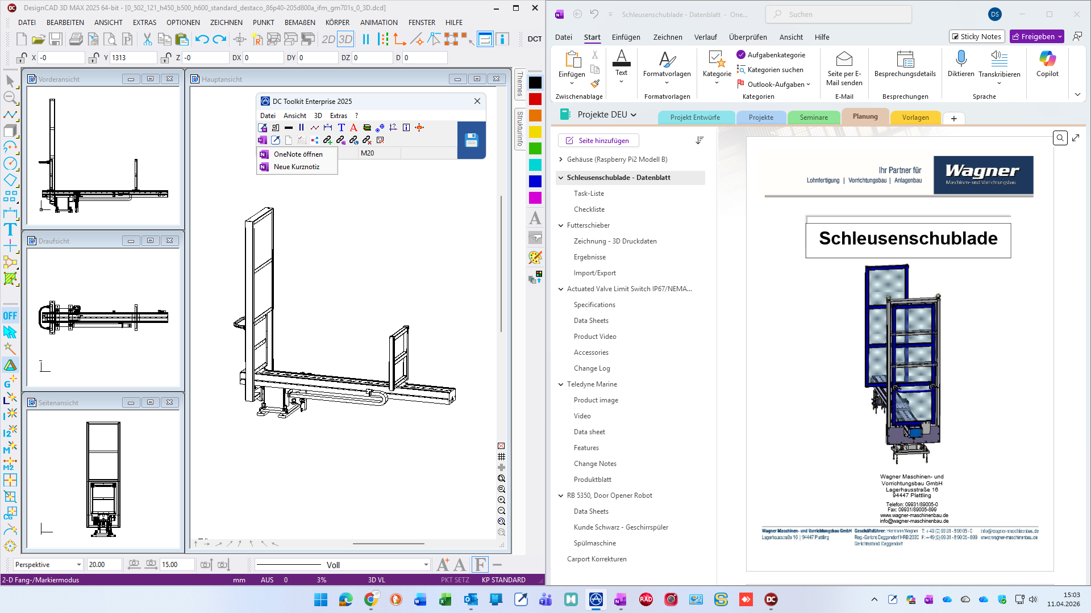Click the Print icon in DesignCAD toolbar
Viewport: 1091px width, 613px height.
click(76, 39)
